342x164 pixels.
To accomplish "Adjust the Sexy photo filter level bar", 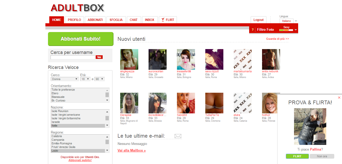I will point(286,30).
